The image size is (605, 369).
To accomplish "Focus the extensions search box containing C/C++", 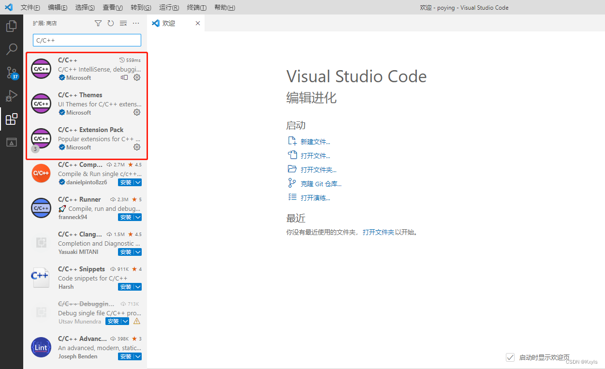I will click(x=87, y=40).
